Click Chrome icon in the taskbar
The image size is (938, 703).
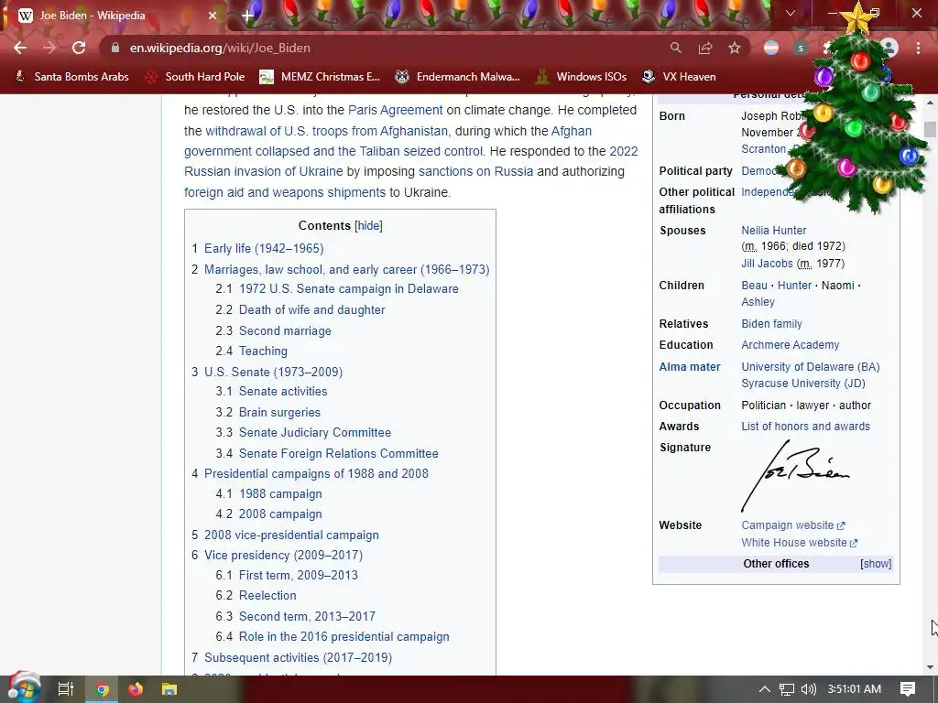coord(103,689)
